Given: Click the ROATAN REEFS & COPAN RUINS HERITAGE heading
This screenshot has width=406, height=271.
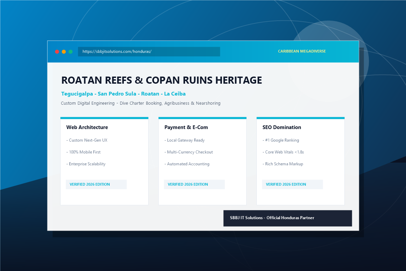Looking at the screenshot, I should click(x=162, y=80).
